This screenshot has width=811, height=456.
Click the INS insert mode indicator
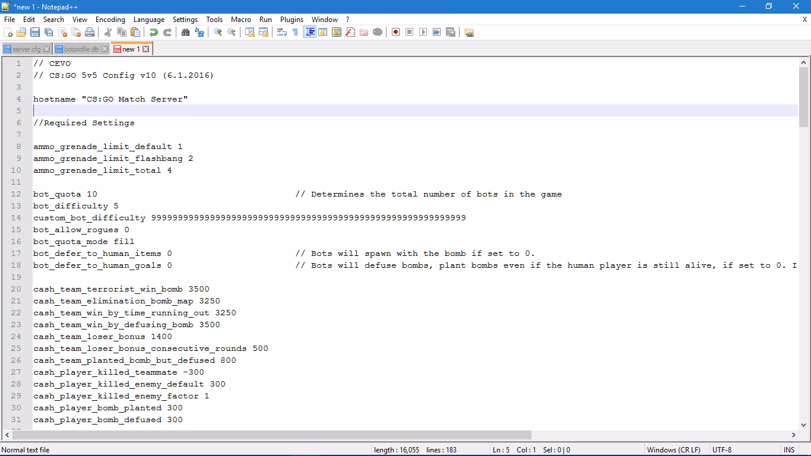coord(789,450)
